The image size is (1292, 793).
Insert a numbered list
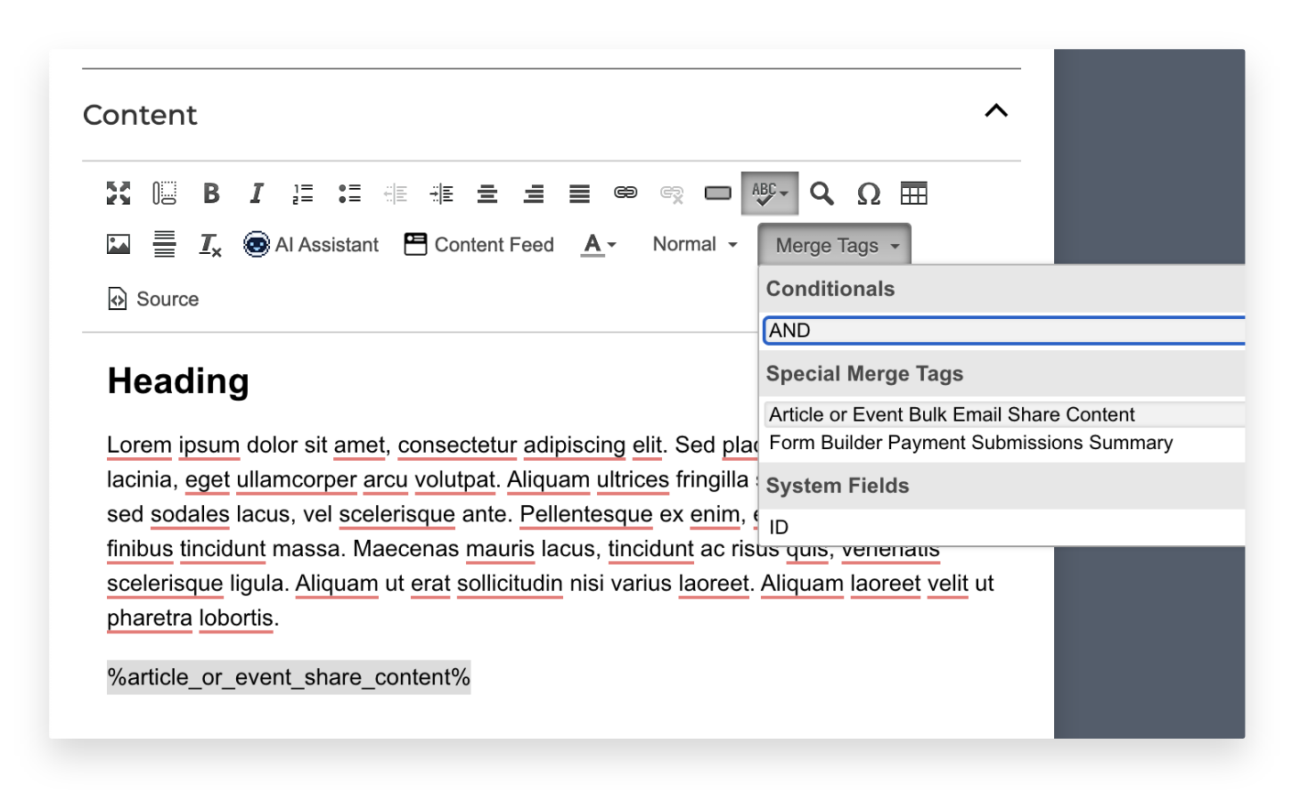point(303,192)
